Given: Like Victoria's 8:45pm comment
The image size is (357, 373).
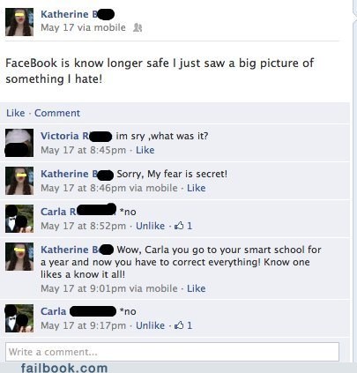Looking at the screenshot, I should click(x=145, y=150).
